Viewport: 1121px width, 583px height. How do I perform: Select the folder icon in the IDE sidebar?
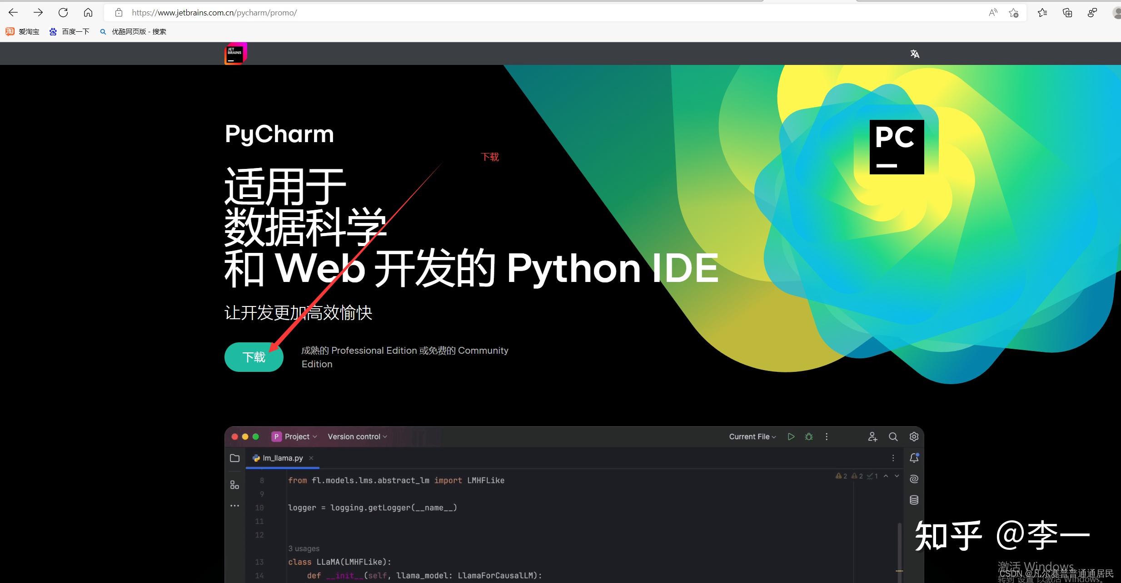coord(235,458)
